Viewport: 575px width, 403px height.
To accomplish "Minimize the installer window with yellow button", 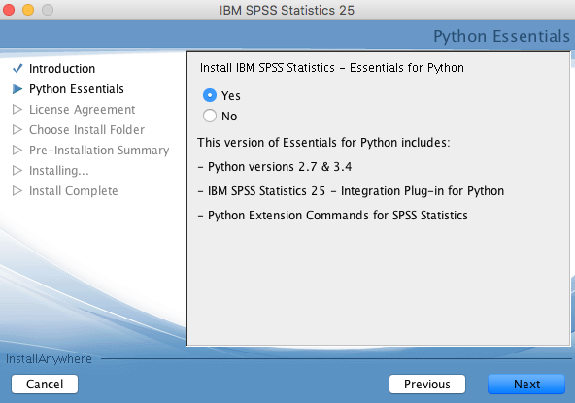I will tap(28, 10).
